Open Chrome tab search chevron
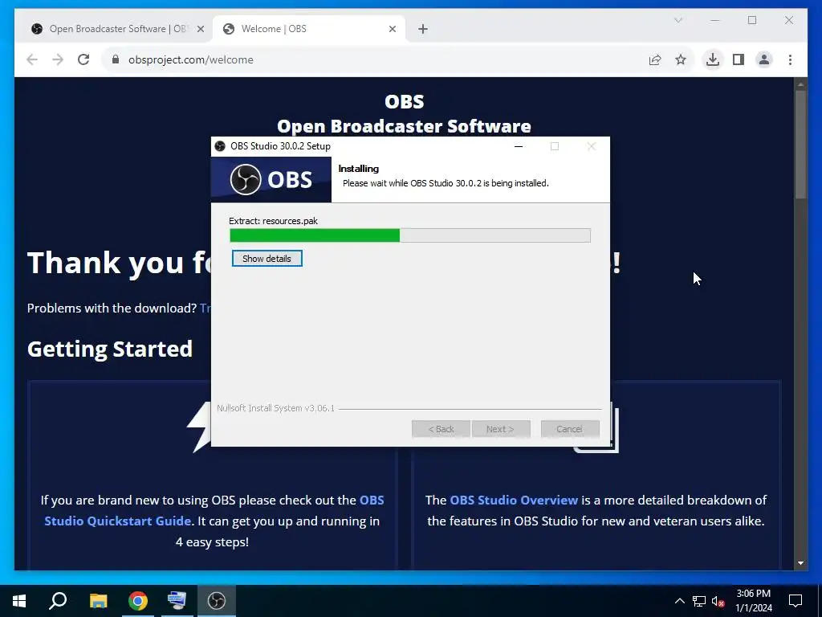 [x=678, y=20]
